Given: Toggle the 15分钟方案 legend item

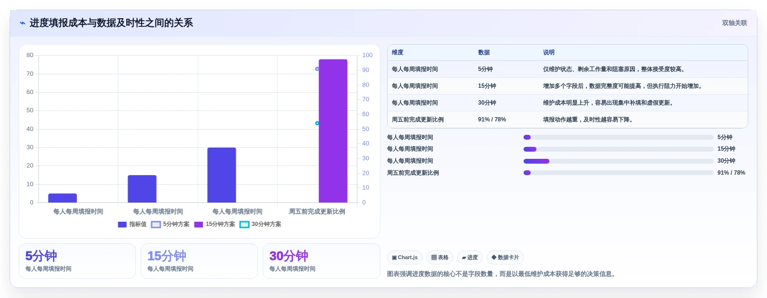Looking at the screenshot, I should click(215, 225).
